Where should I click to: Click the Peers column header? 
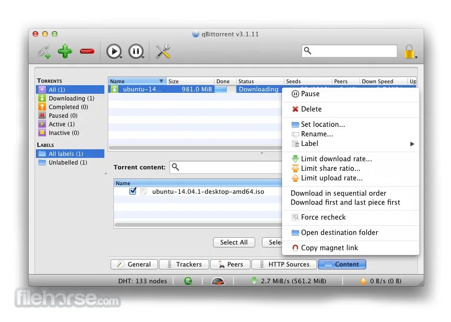point(346,81)
